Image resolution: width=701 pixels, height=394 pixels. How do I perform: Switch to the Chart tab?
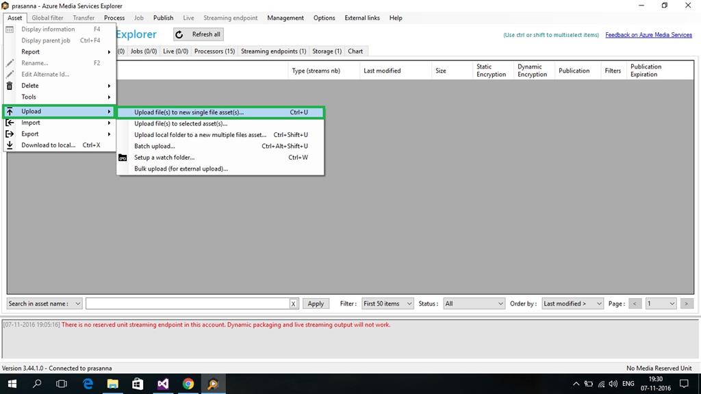[355, 51]
